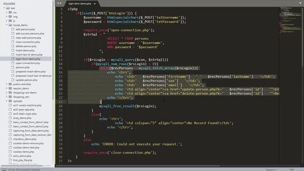Click the require_once('close-connection.php') line
Viewport: 304px width, 171px height.
point(120,152)
